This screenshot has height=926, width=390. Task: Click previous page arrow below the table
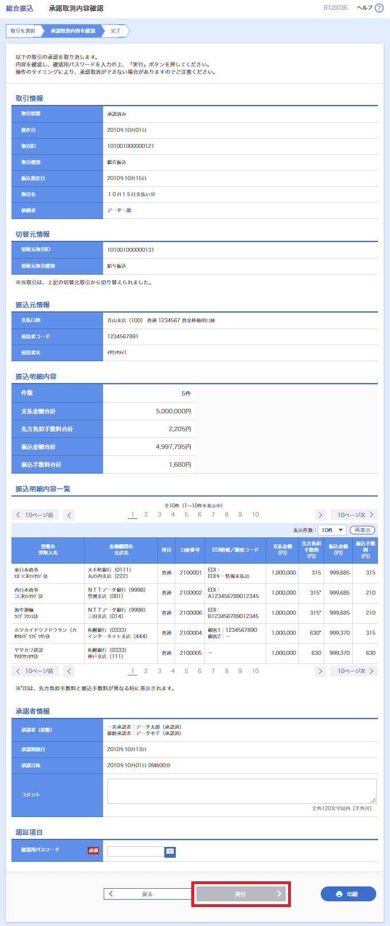69,671
